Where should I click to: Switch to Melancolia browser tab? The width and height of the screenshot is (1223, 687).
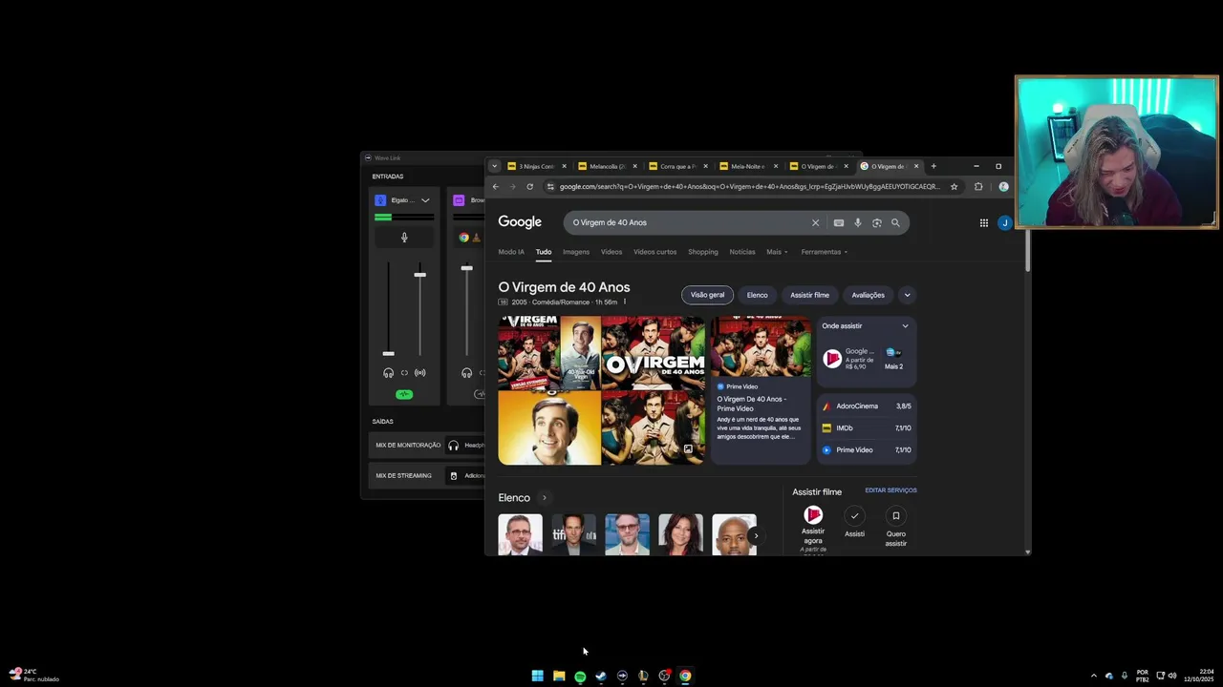(x=608, y=166)
